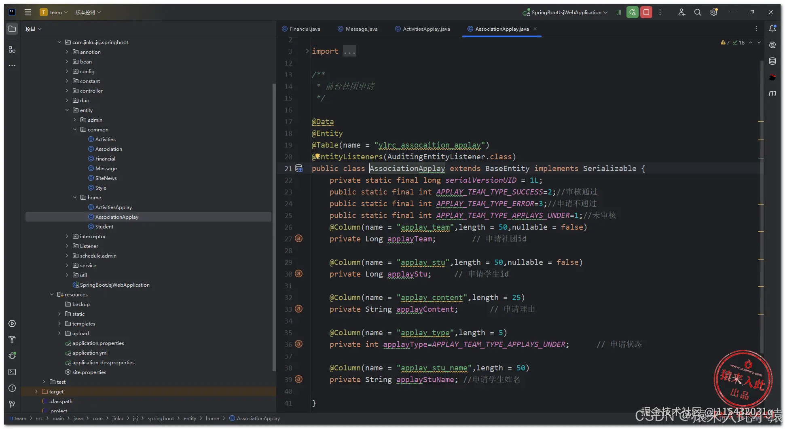Image resolution: width=785 pixels, height=429 pixels.
Task: Open the IDE settings gear icon
Action: point(714,12)
